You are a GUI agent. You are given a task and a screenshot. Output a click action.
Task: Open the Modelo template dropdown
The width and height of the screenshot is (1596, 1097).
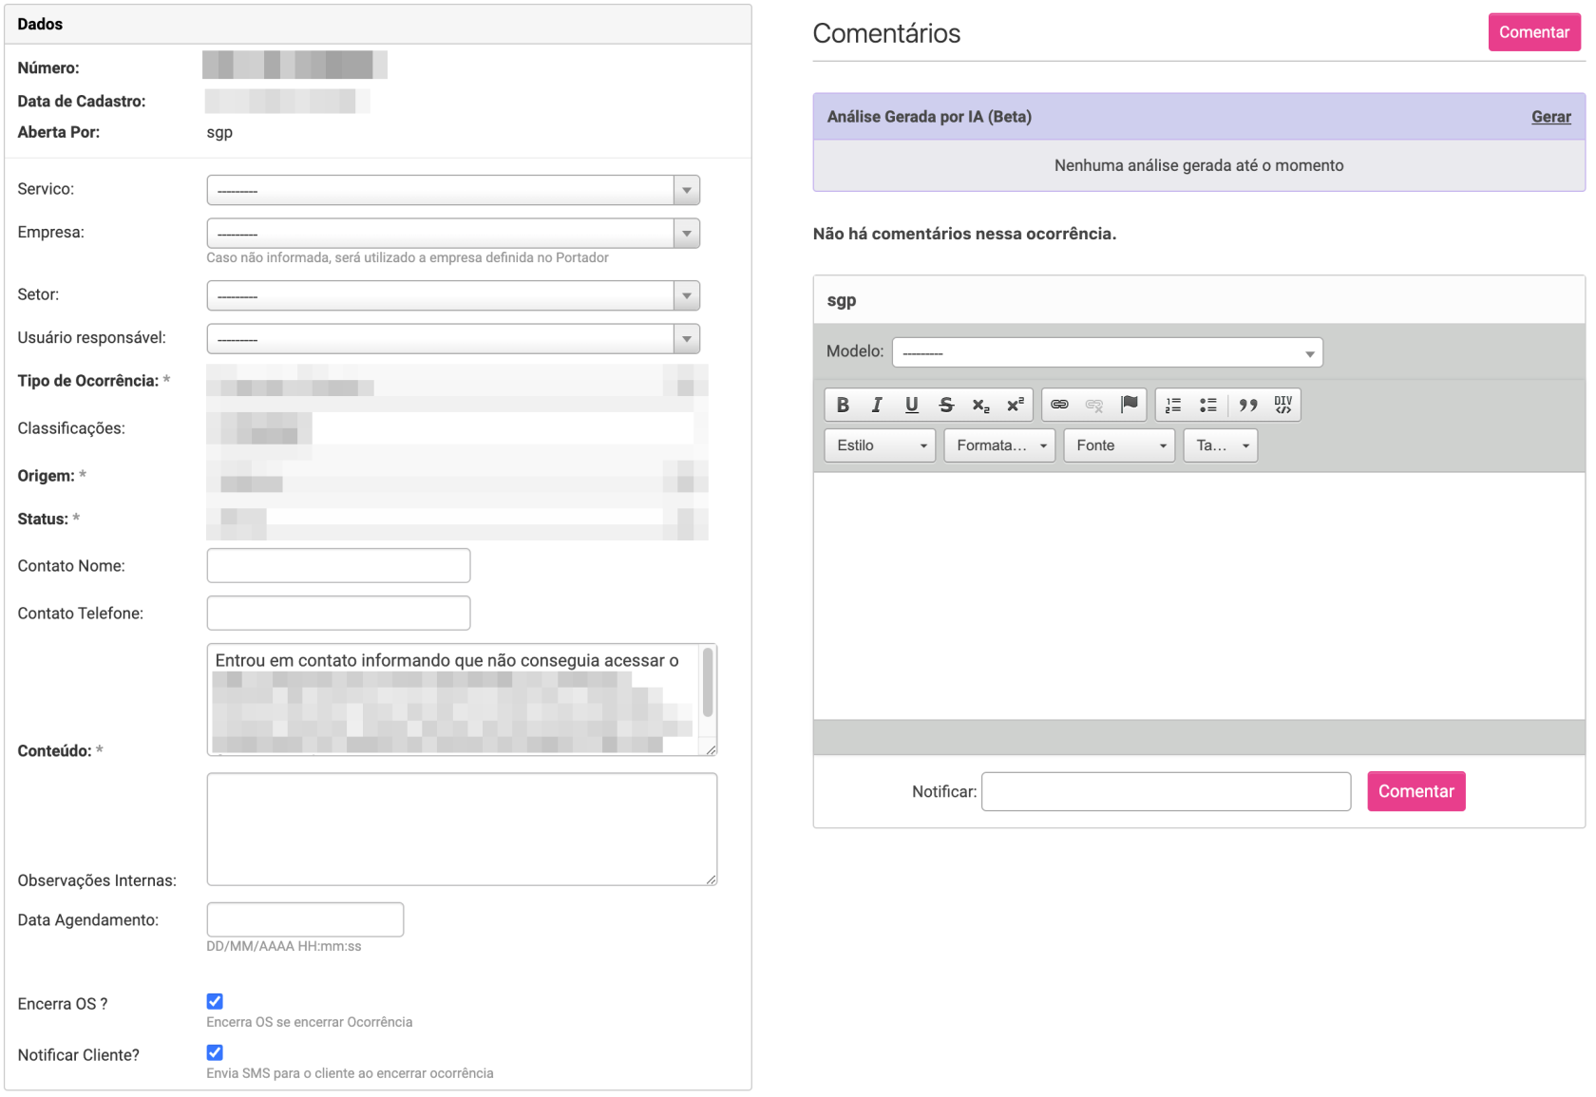[1107, 352]
